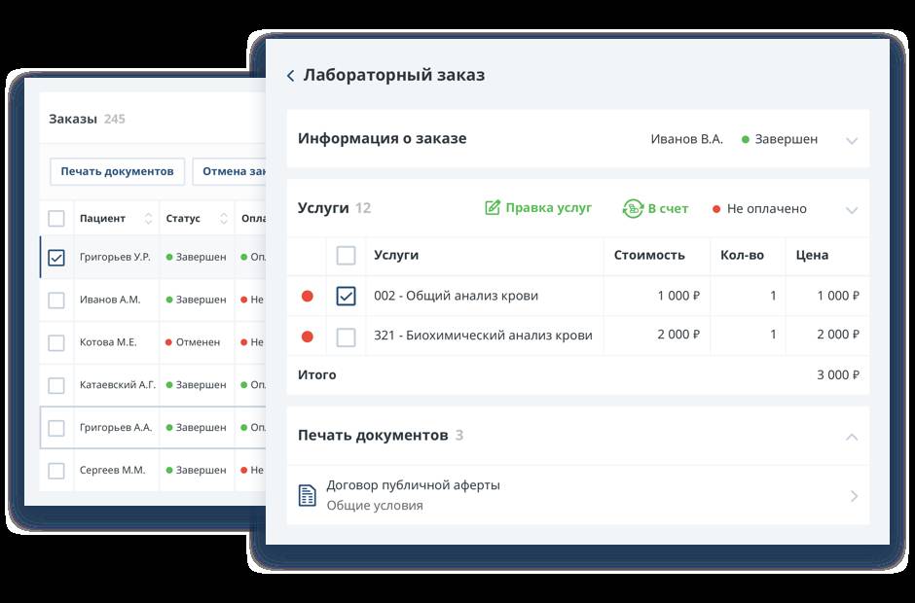Click the red status dot beside Не оплачено

(714, 208)
